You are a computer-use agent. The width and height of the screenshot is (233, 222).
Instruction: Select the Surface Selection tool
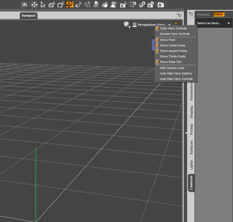coord(105,5)
